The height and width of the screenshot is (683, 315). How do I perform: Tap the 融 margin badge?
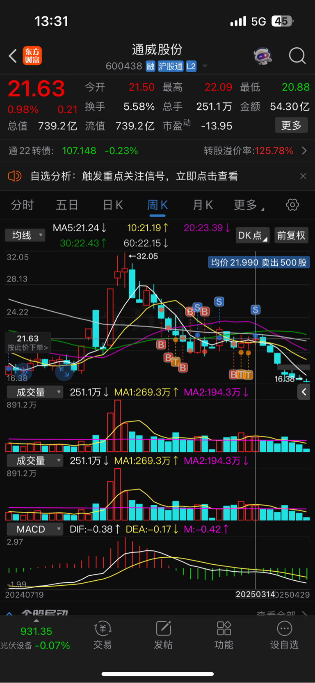(x=151, y=66)
